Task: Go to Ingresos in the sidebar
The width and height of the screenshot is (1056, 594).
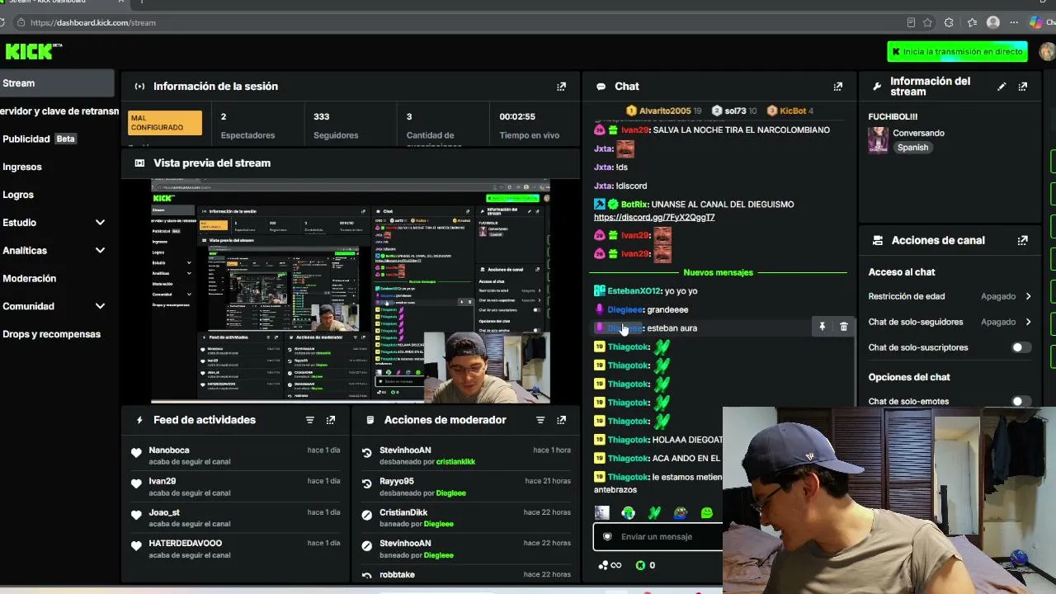Action: 22,167
